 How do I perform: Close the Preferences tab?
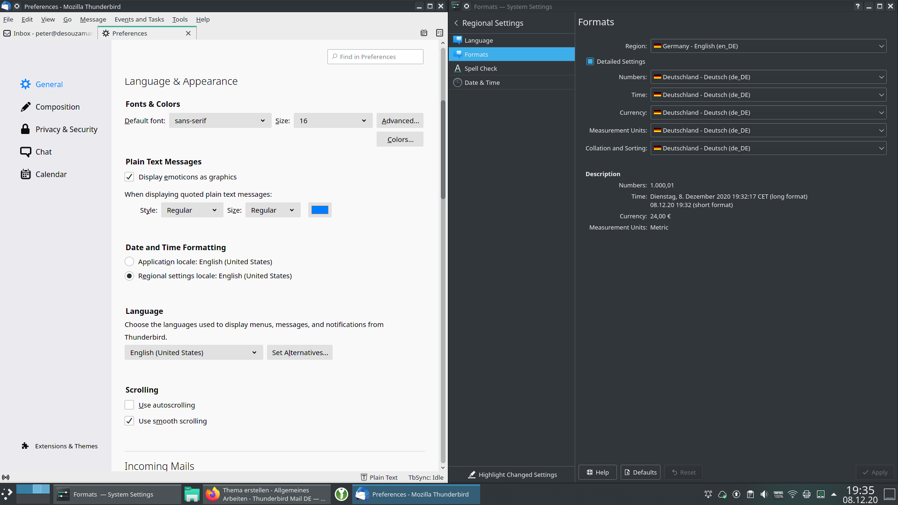tap(188, 33)
